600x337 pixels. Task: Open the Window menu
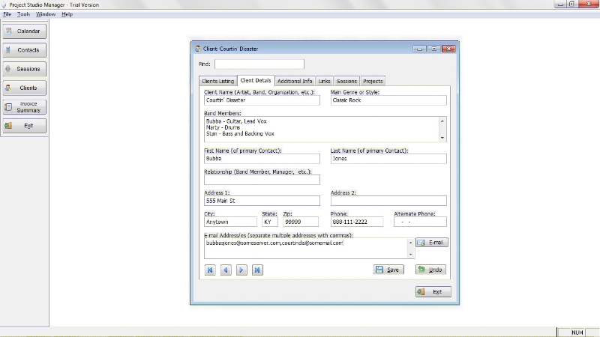[x=46, y=14]
